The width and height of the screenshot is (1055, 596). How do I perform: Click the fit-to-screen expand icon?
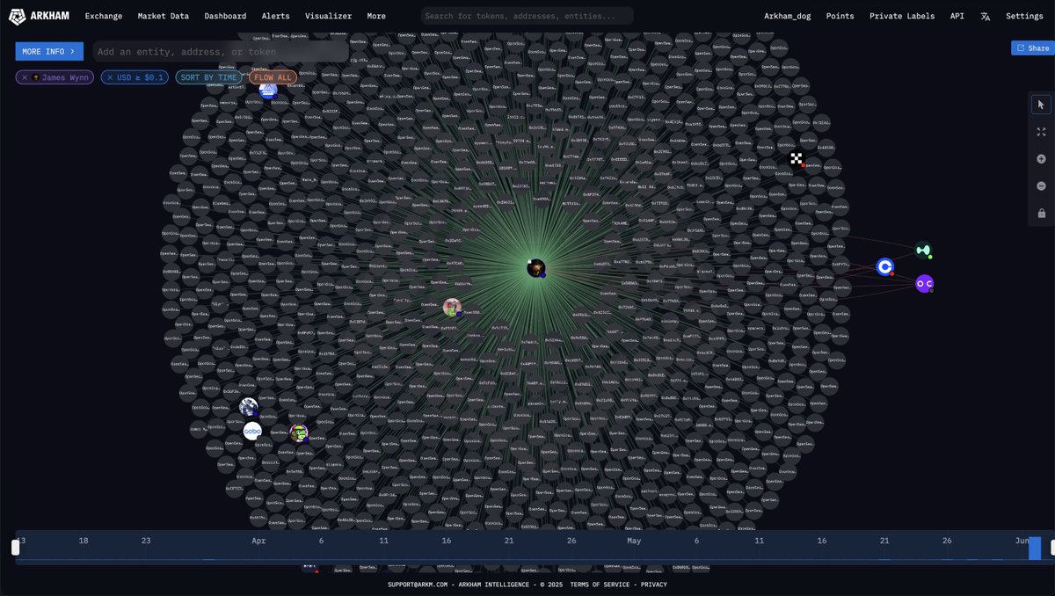[1041, 132]
